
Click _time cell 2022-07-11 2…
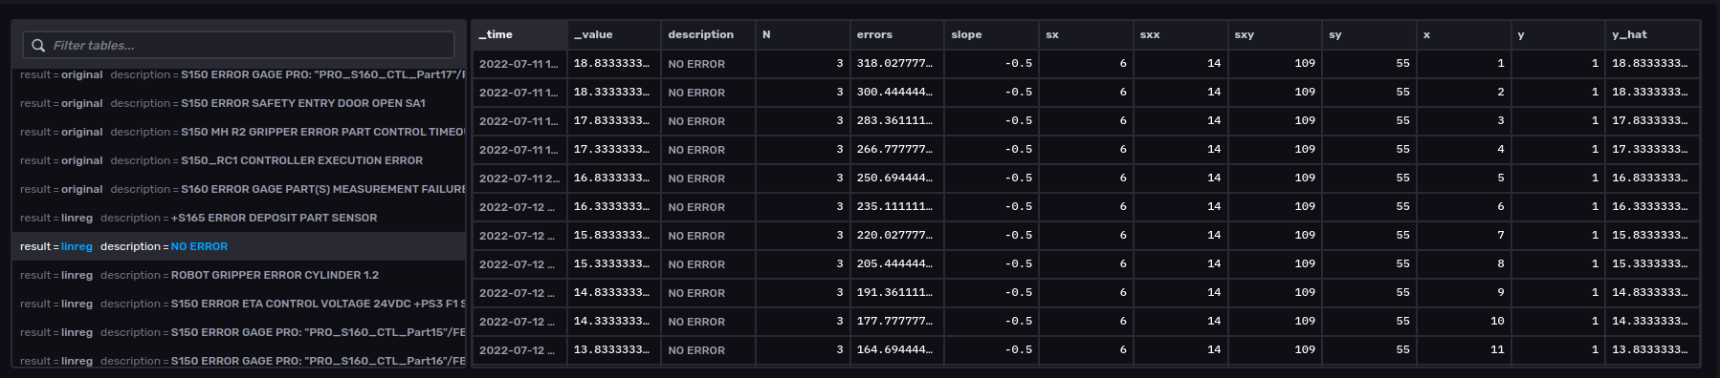(x=519, y=178)
